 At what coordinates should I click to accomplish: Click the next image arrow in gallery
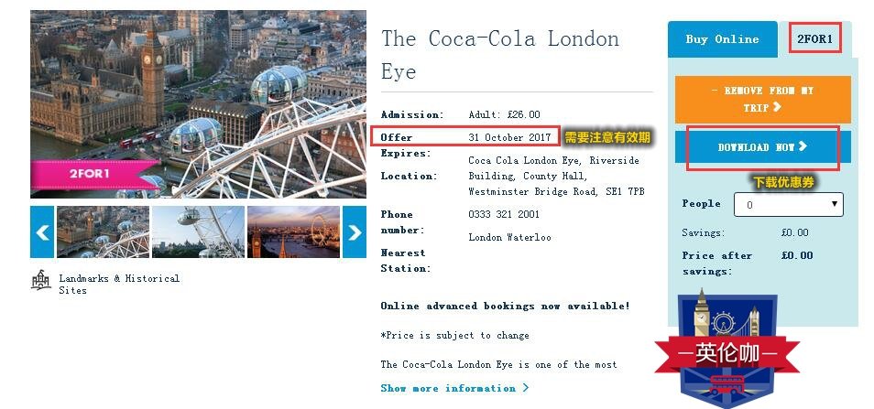point(355,232)
